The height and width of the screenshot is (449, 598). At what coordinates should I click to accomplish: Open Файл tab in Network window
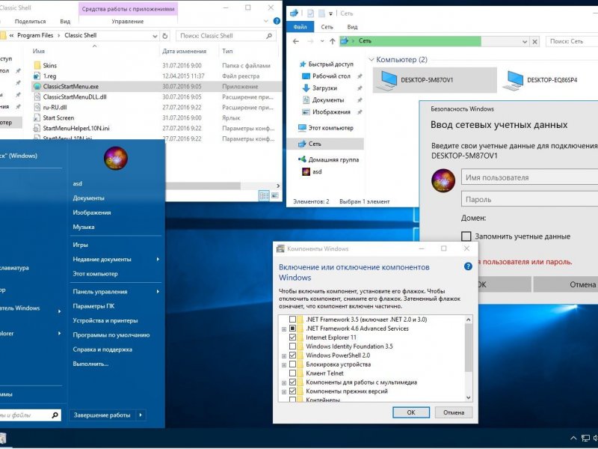pyautogui.click(x=300, y=27)
